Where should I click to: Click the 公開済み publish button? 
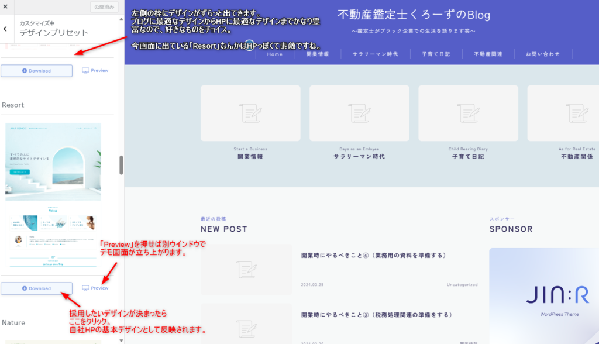tap(104, 7)
